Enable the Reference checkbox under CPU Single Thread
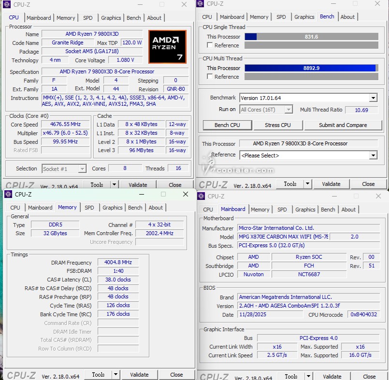The height and width of the screenshot is (380, 389). click(x=210, y=45)
